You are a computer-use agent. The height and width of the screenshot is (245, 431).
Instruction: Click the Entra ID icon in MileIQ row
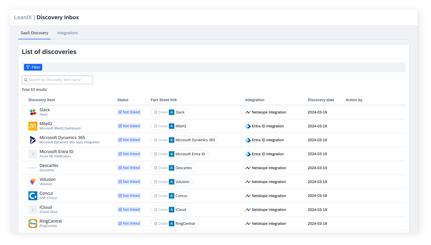[x=248, y=126]
